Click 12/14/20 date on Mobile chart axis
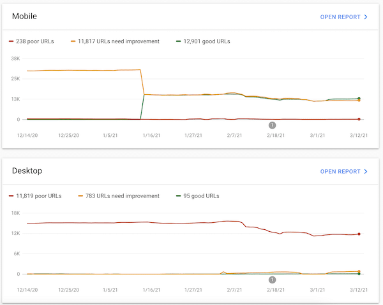The image size is (383, 305). coord(27,136)
